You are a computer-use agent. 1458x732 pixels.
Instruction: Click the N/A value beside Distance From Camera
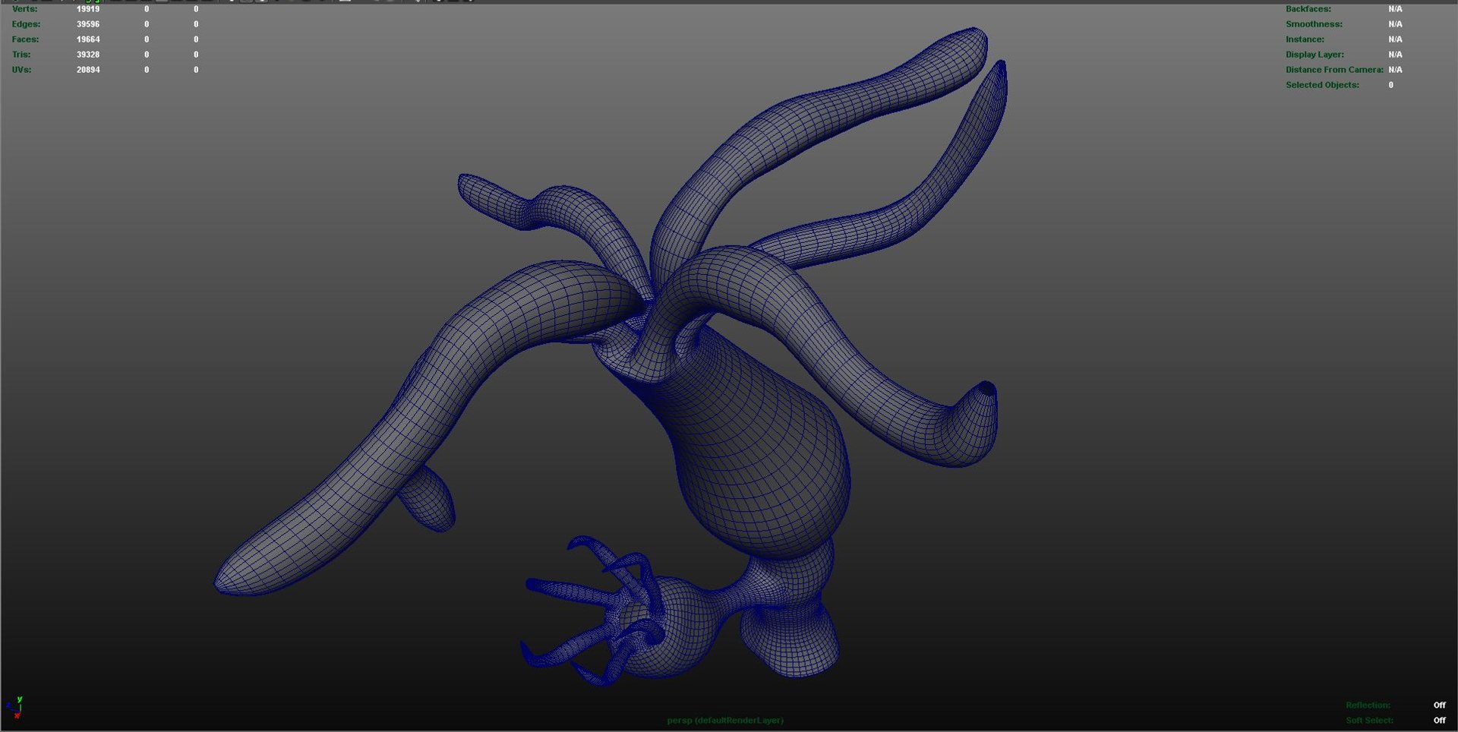tap(1395, 70)
